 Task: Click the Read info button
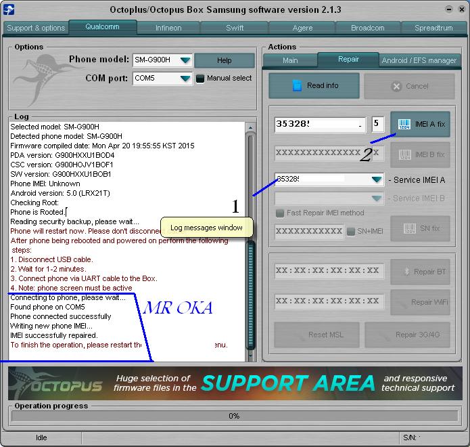click(x=314, y=86)
